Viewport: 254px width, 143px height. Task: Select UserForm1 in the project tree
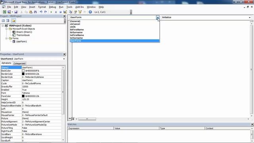pos(21,41)
